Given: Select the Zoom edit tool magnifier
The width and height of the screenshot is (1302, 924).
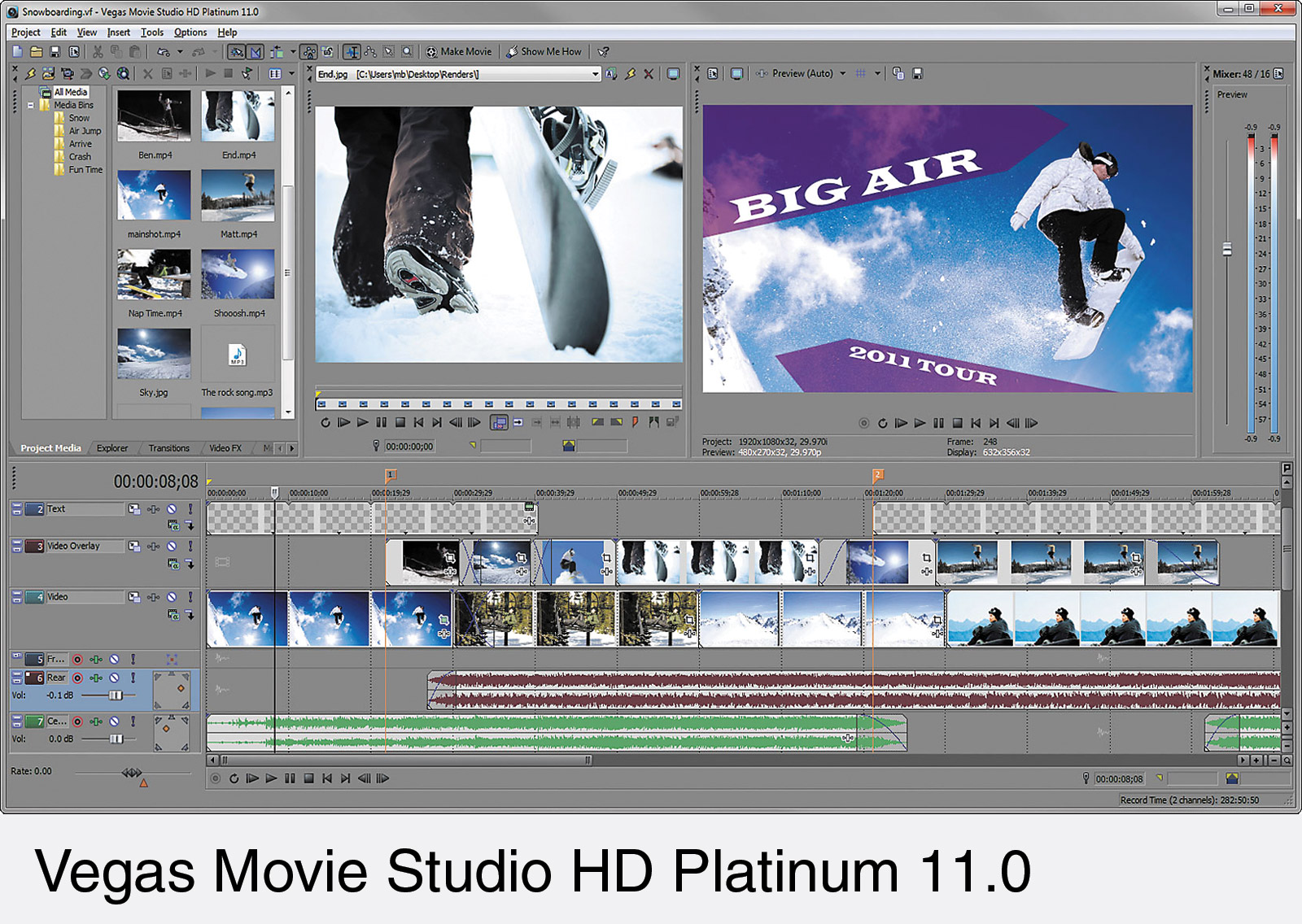Looking at the screenshot, I should click(408, 51).
